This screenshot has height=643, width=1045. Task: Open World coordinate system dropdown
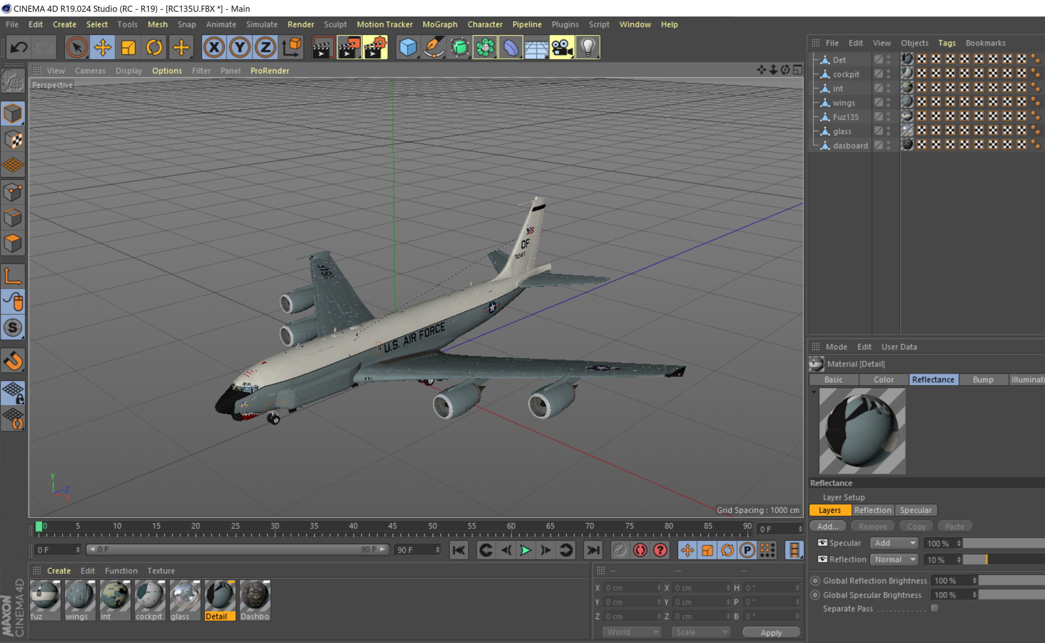pyautogui.click(x=632, y=632)
